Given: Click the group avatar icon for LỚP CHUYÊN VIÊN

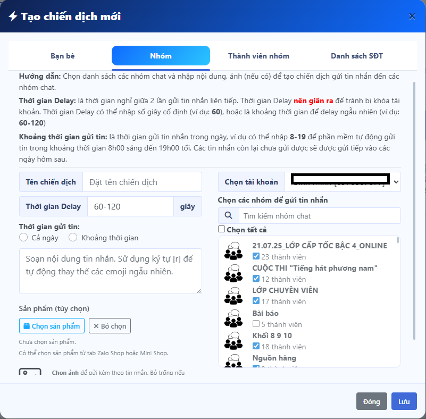Looking at the screenshot, I should pyautogui.click(x=233, y=296).
